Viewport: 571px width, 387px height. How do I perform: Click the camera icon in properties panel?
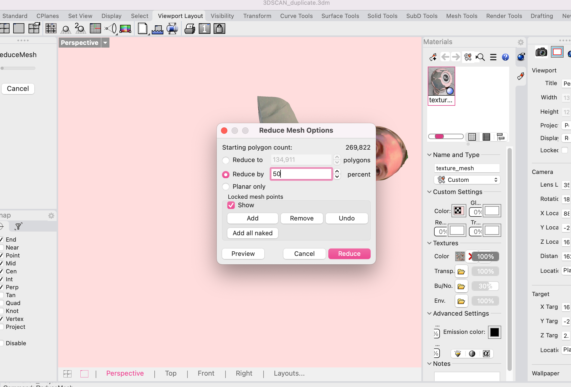point(541,52)
